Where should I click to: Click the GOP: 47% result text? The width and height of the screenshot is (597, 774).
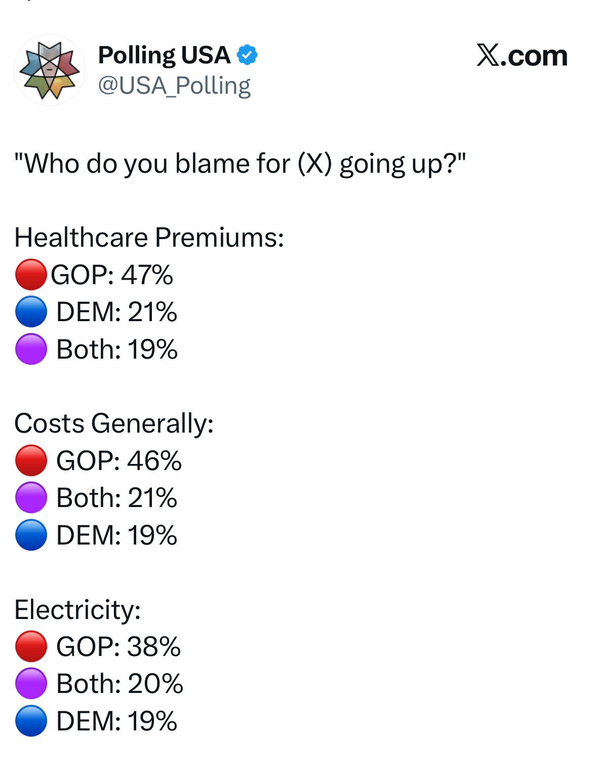tap(112, 275)
